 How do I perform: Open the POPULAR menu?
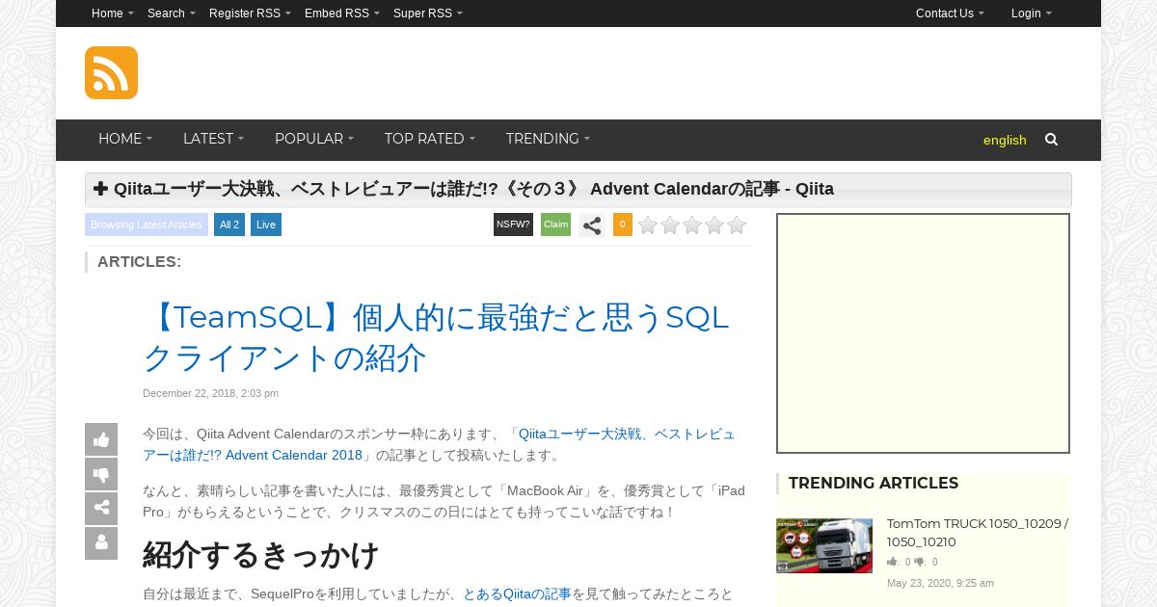[x=314, y=139]
